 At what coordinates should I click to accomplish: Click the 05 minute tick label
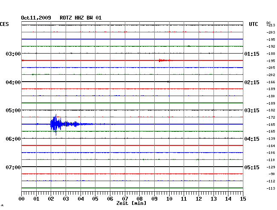tap(95, 199)
